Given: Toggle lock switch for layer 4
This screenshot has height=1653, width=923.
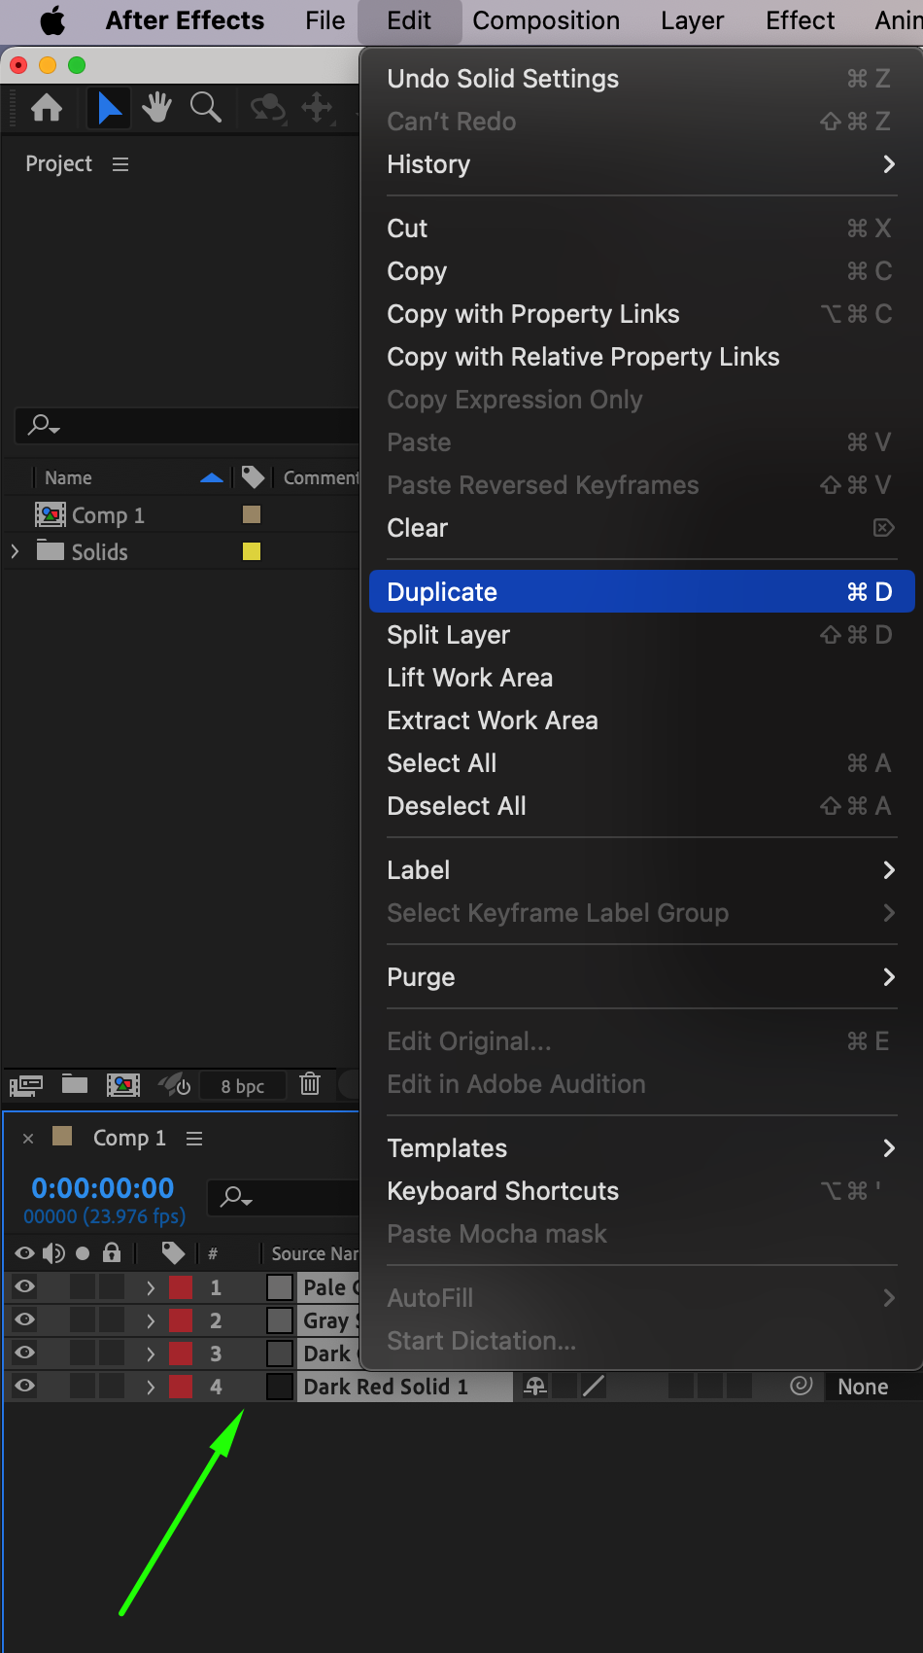Looking at the screenshot, I should point(112,1386).
